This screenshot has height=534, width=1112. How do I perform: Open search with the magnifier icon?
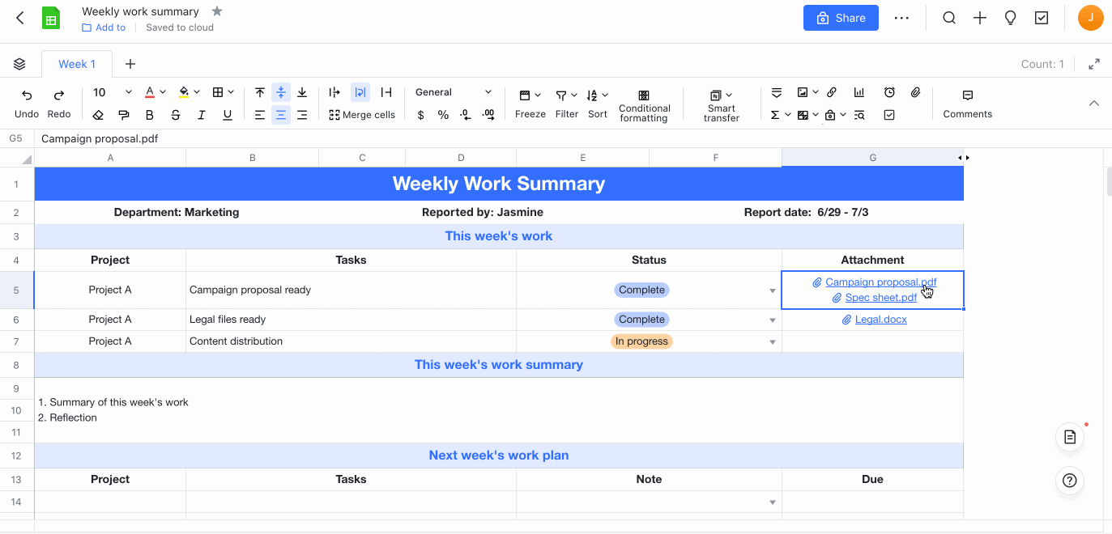949,18
